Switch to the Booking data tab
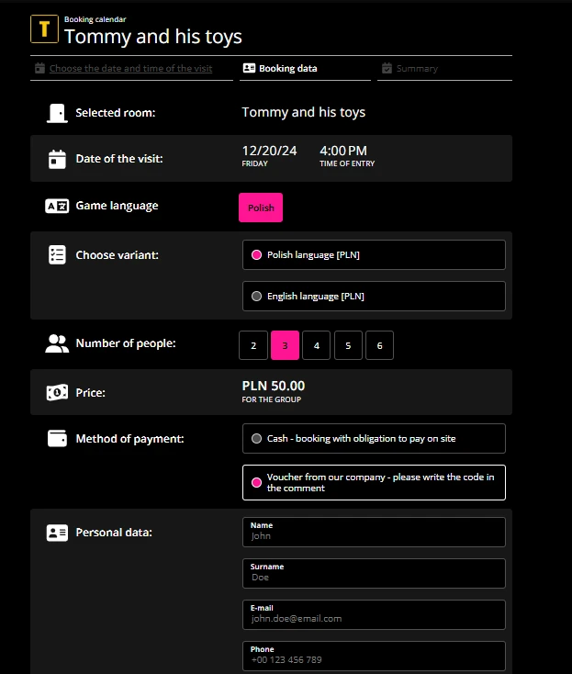The width and height of the screenshot is (572, 674). pos(287,69)
